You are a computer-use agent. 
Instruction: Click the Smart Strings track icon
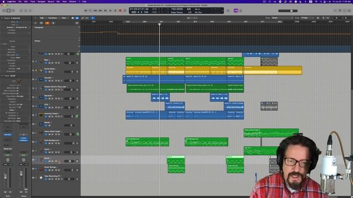(41, 169)
